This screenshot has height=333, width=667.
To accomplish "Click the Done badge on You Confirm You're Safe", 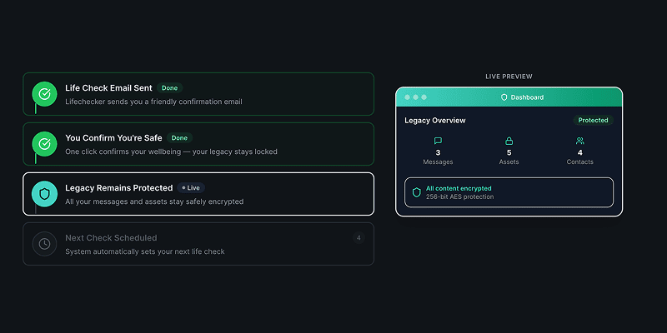I will pos(178,137).
